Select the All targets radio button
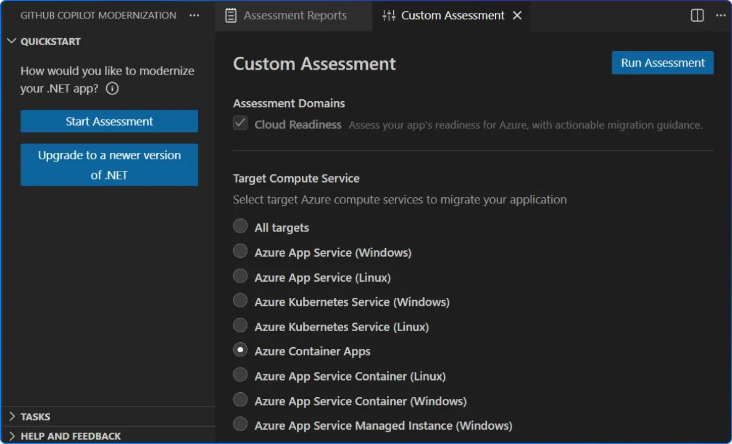This screenshot has width=732, height=444. tap(240, 226)
